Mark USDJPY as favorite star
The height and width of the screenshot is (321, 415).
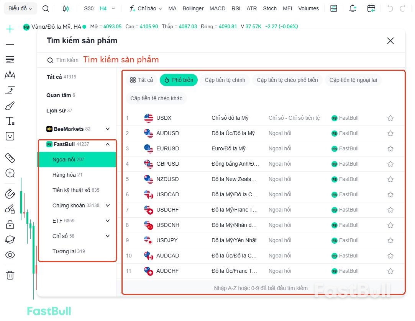tap(390, 240)
